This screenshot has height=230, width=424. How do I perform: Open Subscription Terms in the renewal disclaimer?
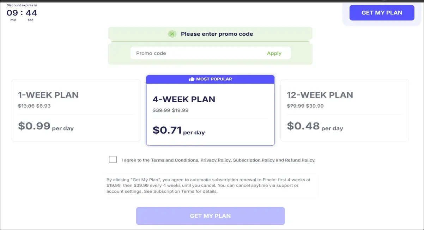click(174, 191)
